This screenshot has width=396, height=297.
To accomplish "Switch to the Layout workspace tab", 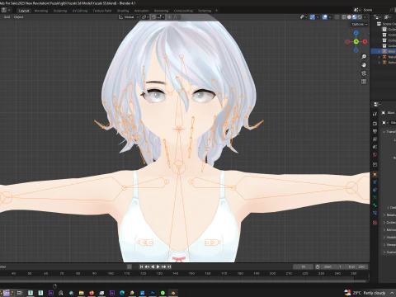I will [x=24, y=11].
